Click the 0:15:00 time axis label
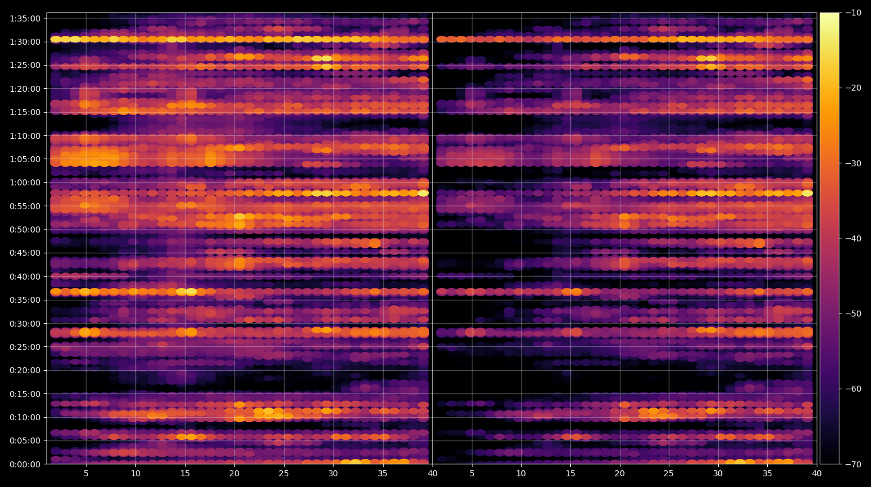Viewport: 871px width, 487px height. (25, 394)
